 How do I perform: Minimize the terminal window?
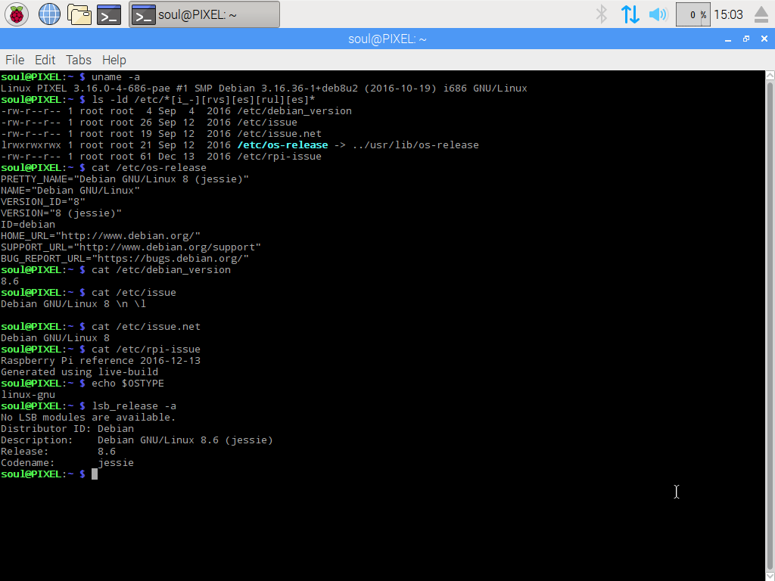point(728,39)
